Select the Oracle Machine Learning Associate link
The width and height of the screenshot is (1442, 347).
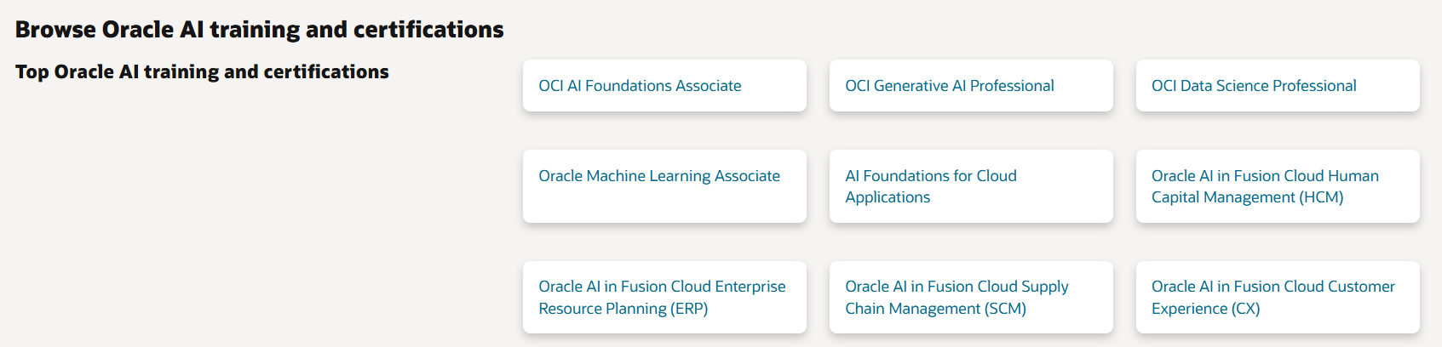pos(658,176)
